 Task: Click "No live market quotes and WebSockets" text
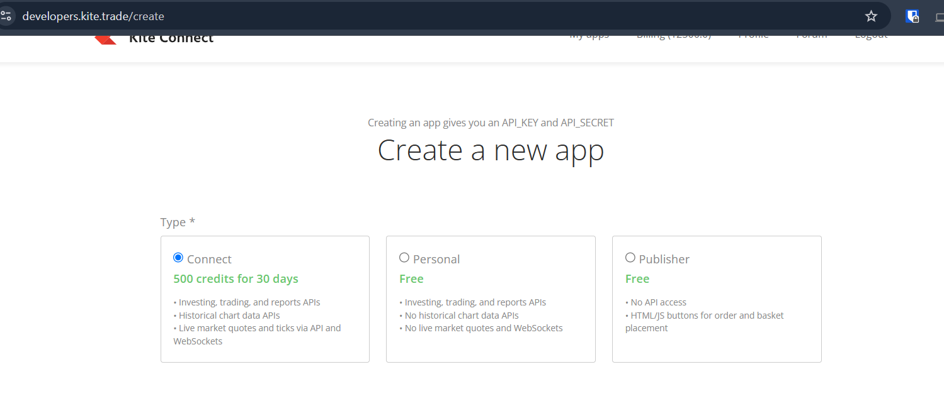pyautogui.click(x=484, y=328)
